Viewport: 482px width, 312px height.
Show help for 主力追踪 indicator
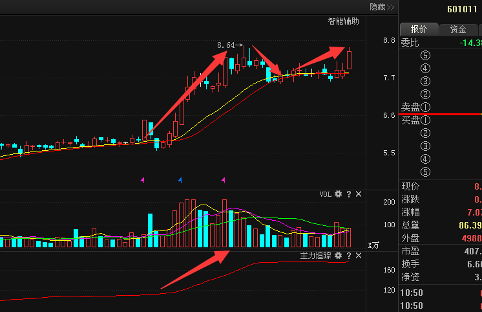(349, 256)
